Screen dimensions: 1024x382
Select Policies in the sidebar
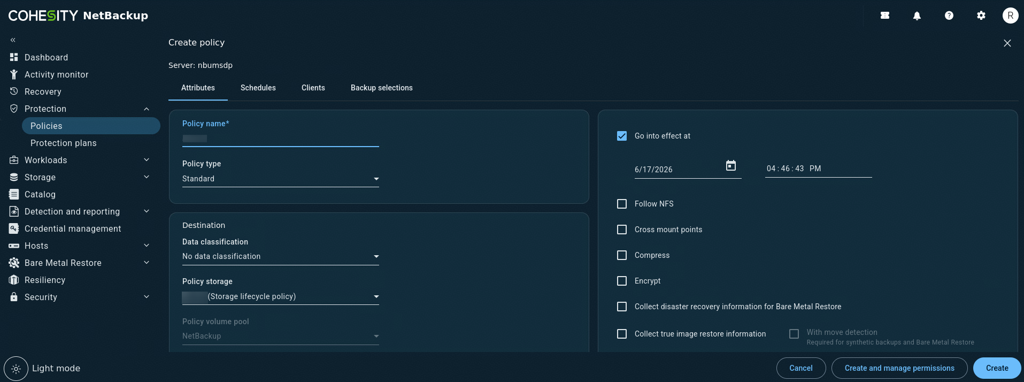tap(91, 126)
